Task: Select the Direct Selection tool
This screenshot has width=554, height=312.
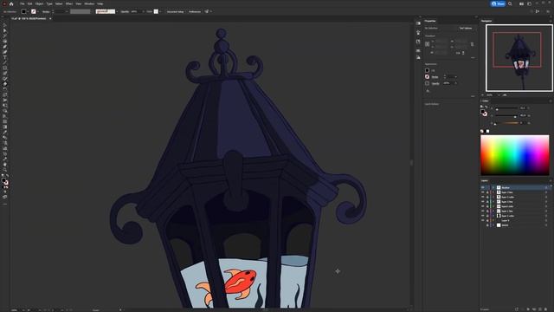Action: coord(5,31)
